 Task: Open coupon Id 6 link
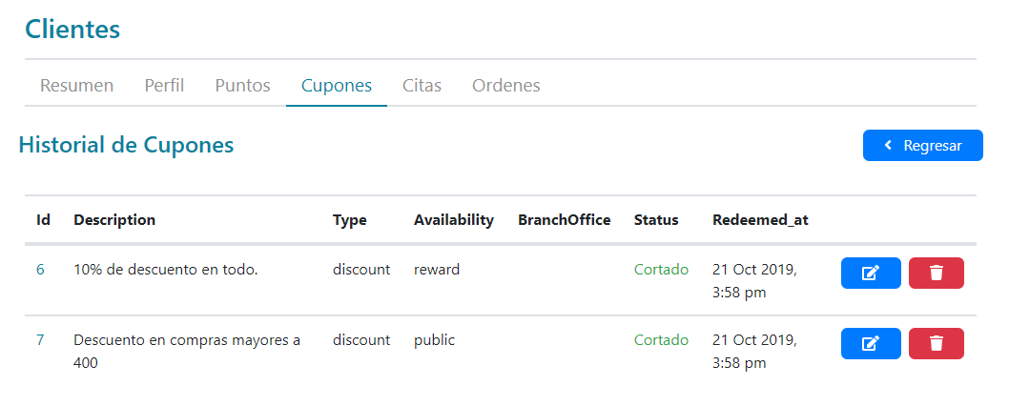pyautogui.click(x=40, y=270)
